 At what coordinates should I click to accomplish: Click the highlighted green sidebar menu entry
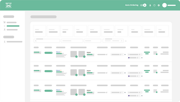[x=13, y=26]
